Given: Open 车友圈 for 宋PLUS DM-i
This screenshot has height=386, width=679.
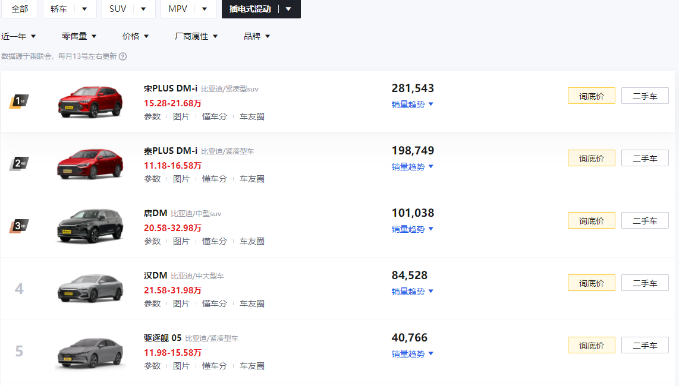Looking at the screenshot, I should click(x=252, y=116).
